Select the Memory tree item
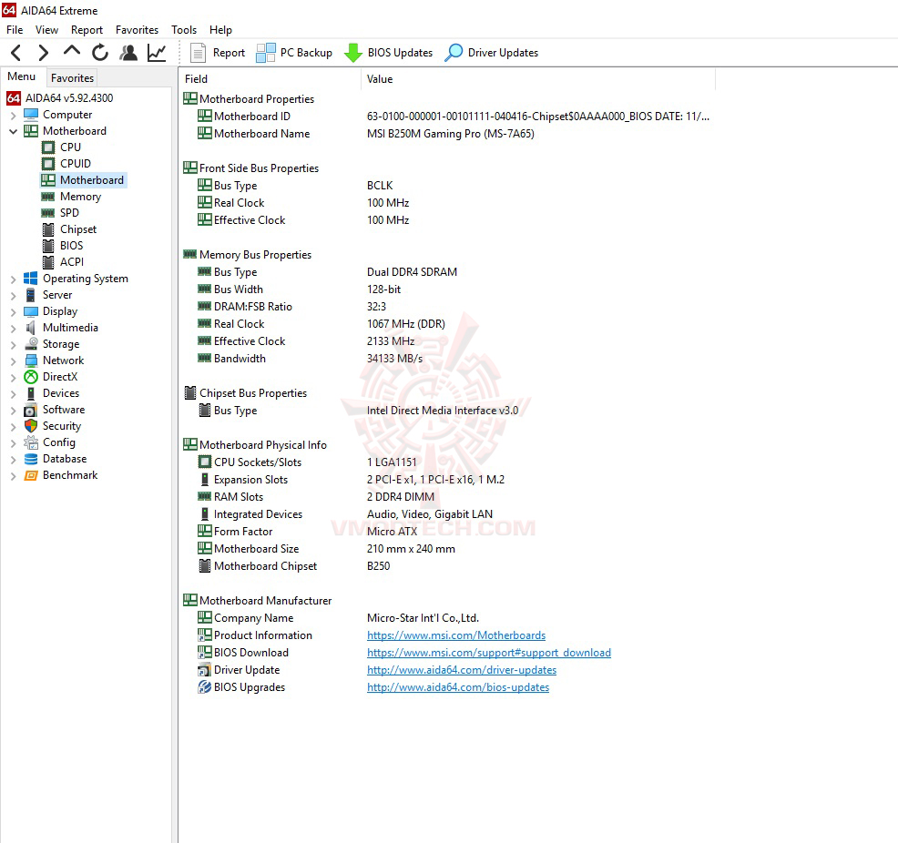 (80, 197)
